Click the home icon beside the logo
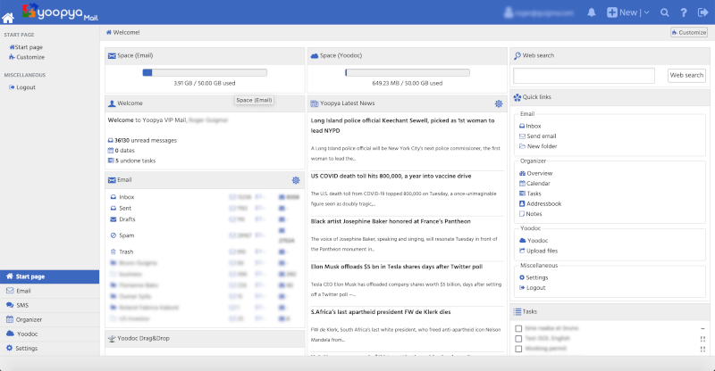 pos(8,17)
